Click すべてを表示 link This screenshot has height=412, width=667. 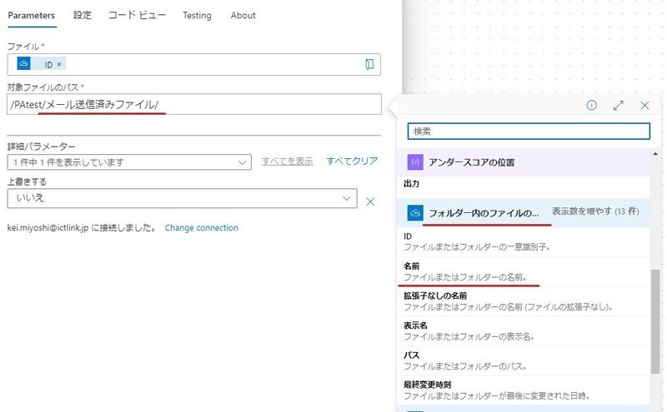[x=287, y=161]
